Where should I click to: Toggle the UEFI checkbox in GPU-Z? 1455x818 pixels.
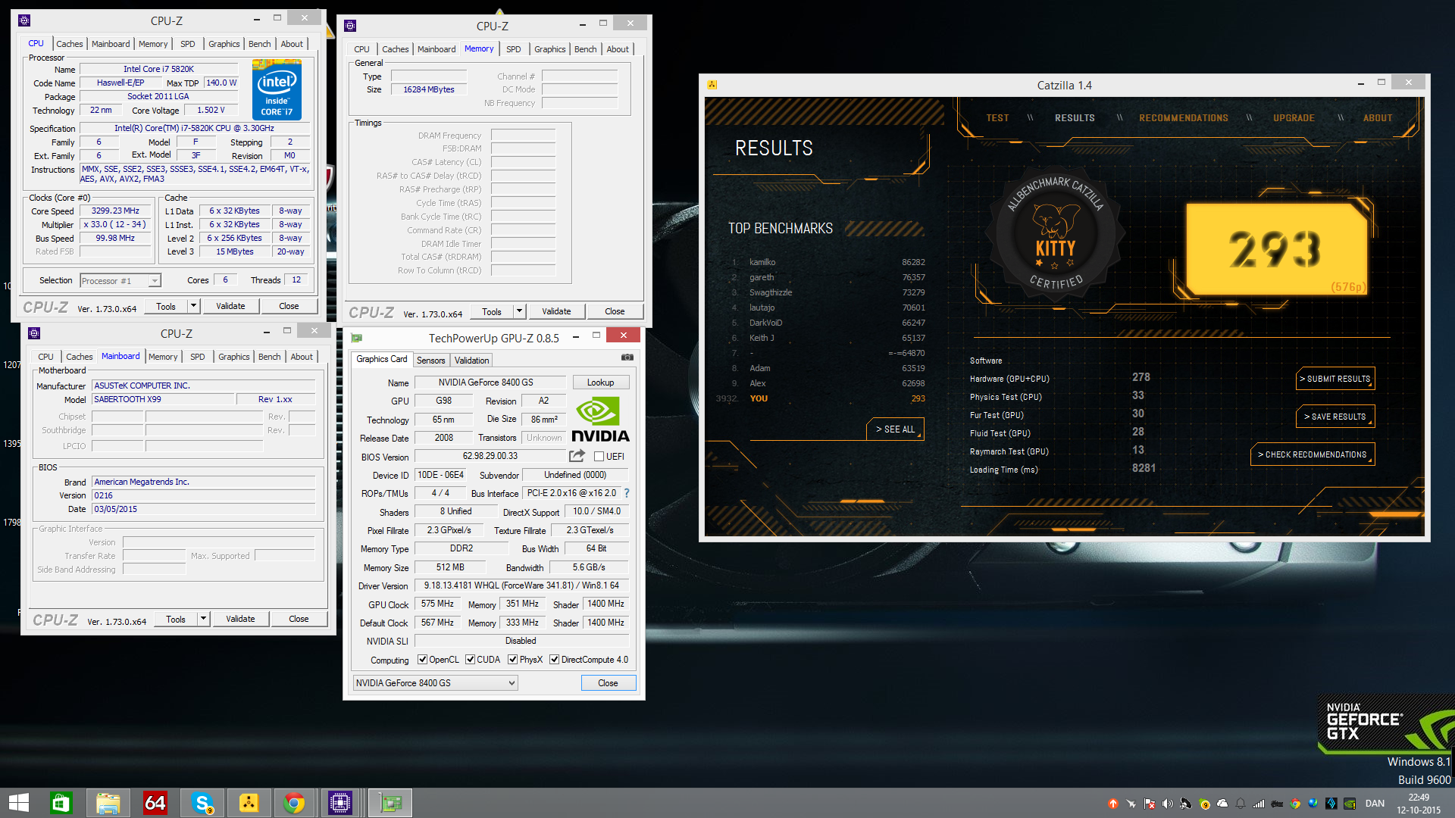pos(599,457)
